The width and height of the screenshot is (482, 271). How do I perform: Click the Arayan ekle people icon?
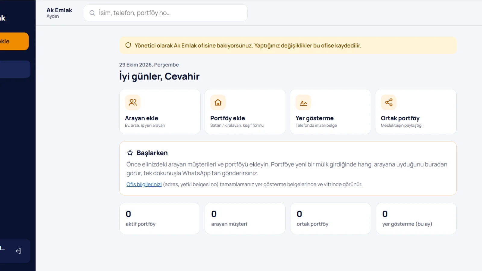133,102
